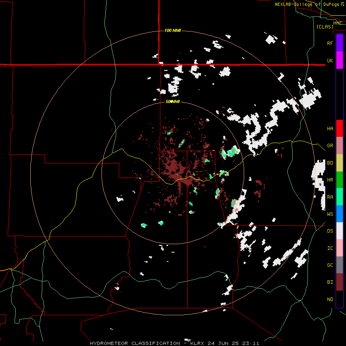346x346 pixels.
Task: Click the UK legend label
Action: tap(330, 60)
